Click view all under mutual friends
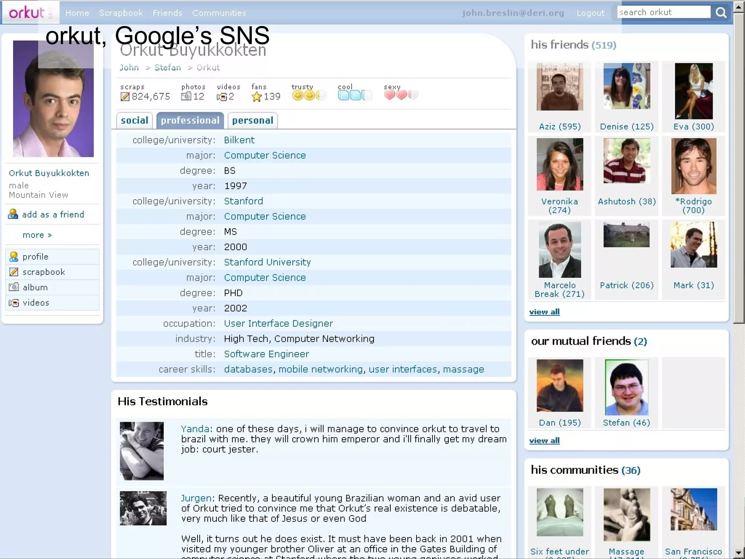The height and width of the screenshot is (559, 745). (x=544, y=441)
